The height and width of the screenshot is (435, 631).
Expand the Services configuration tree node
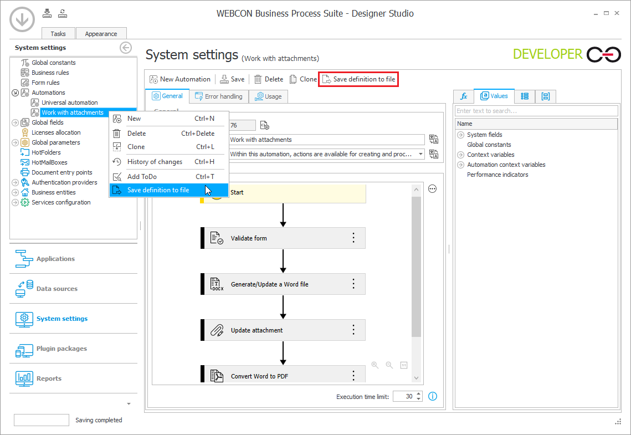click(15, 202)
